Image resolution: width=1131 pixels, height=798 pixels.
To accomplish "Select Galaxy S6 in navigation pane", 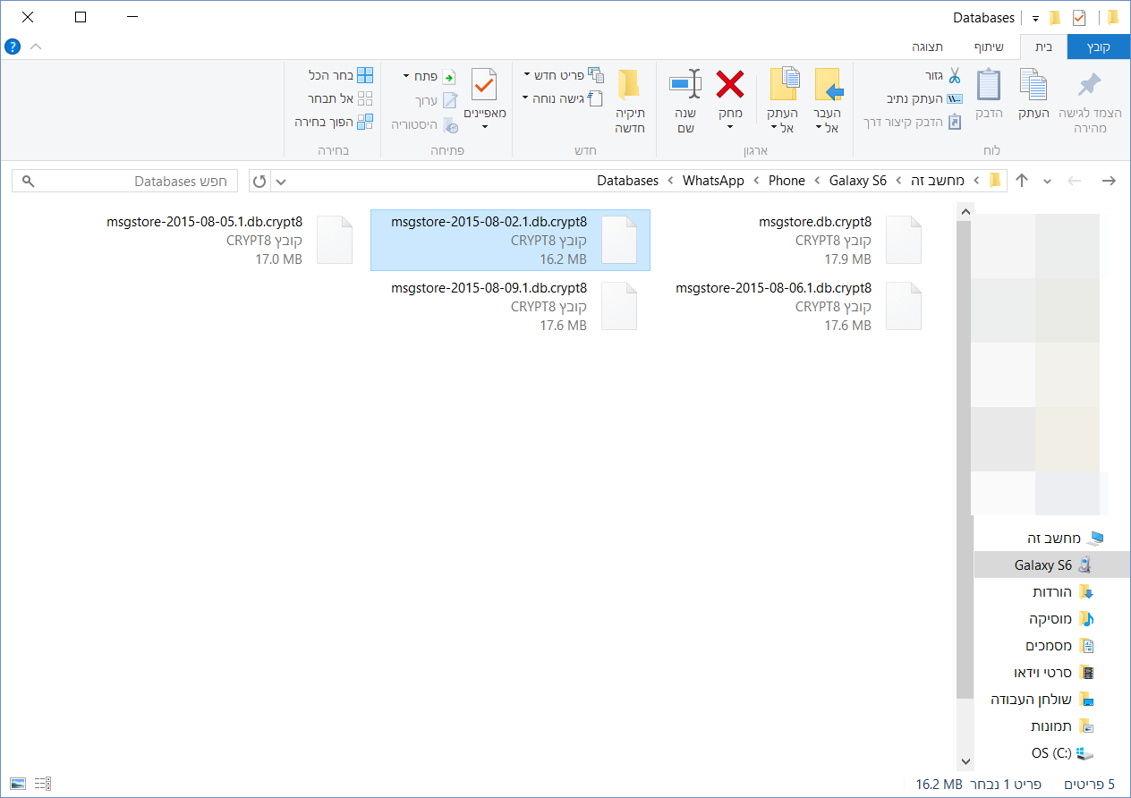I will click(x=1042, y=565).
